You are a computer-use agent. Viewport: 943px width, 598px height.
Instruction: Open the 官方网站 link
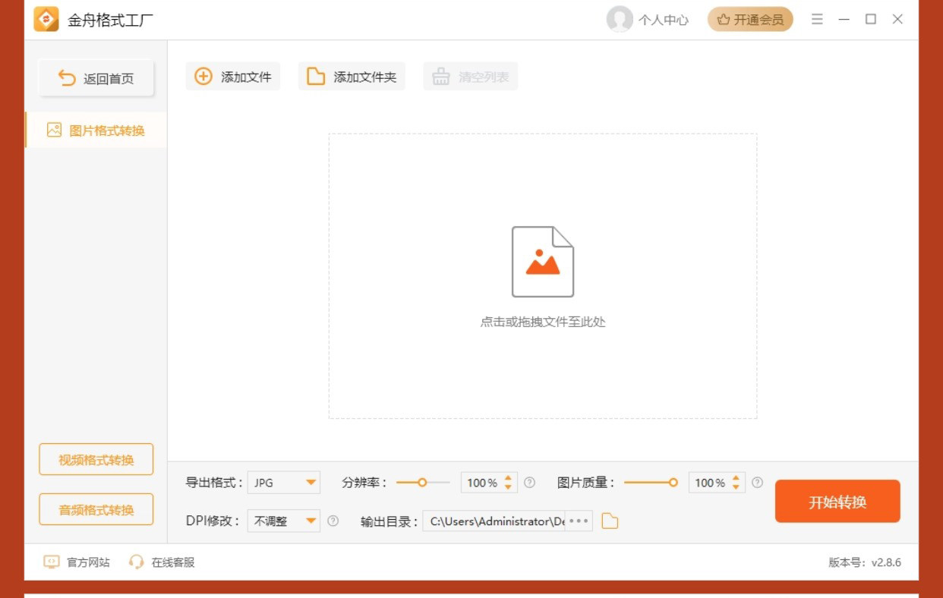(77, 562)
